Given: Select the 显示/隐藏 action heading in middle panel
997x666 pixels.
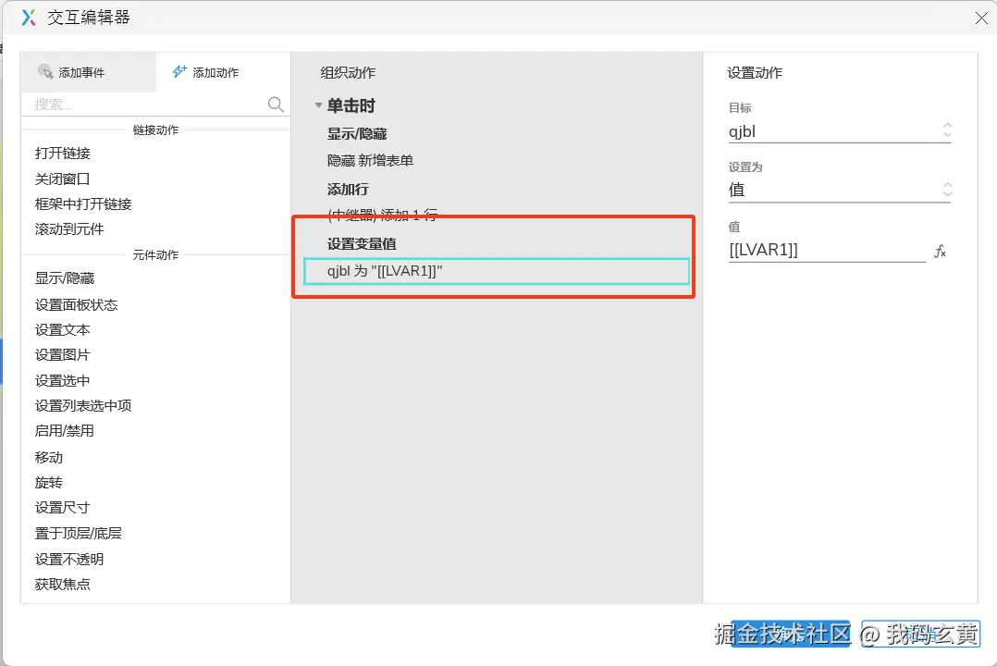Looking at the screenshot, I should point(357,133).
